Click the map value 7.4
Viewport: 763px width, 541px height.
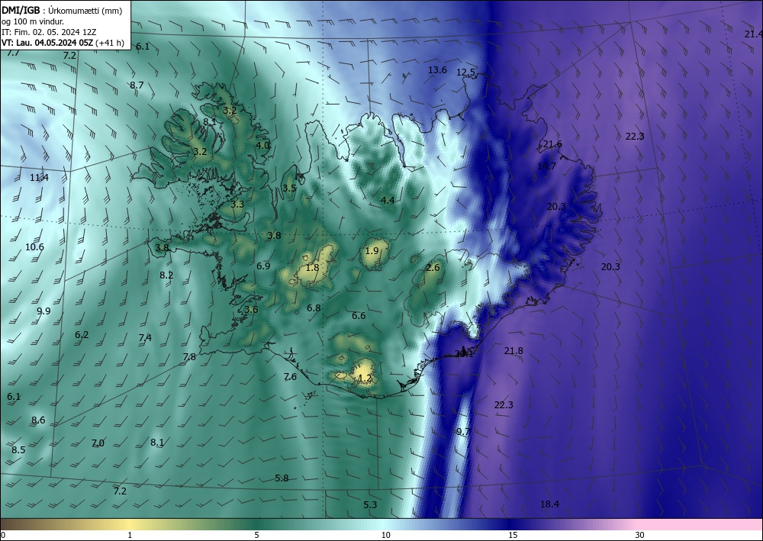(145, 337)
